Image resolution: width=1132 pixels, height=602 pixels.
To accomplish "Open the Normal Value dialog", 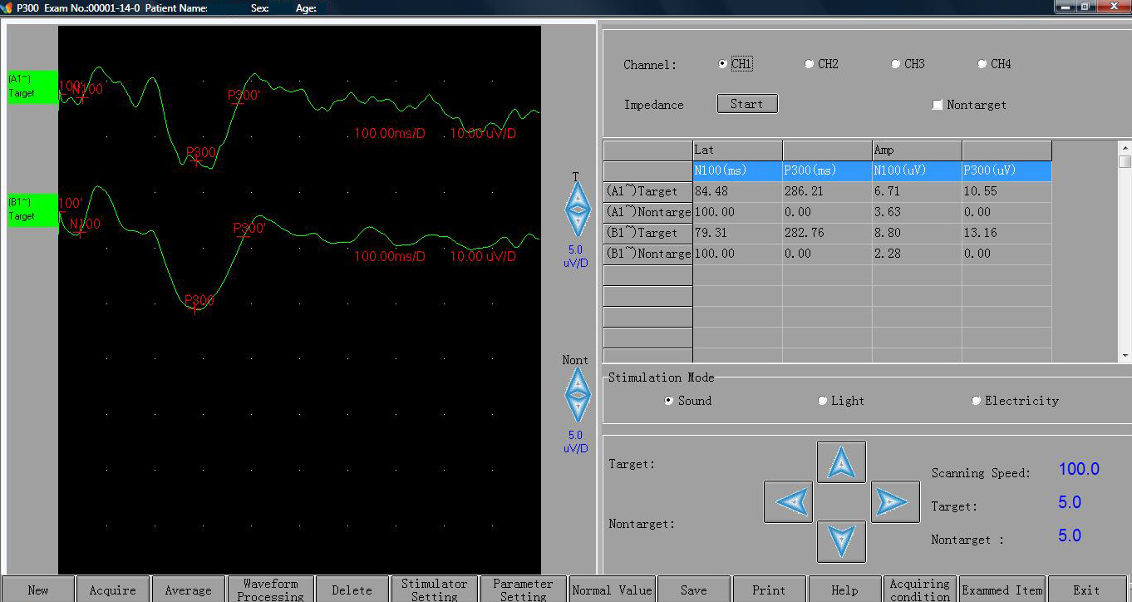I will 613,590.
